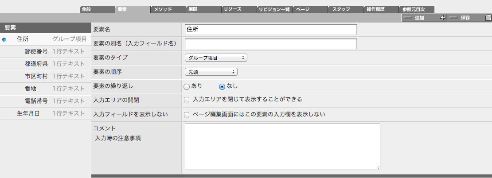Click the 保存 button
The image size is (492, 178).
(465, 18)
